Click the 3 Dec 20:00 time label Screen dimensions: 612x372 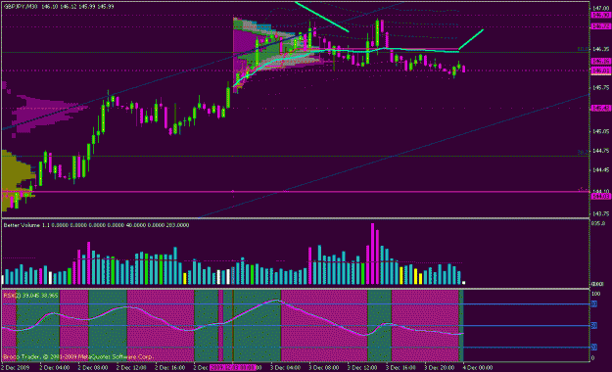click(x=440, y=368)
